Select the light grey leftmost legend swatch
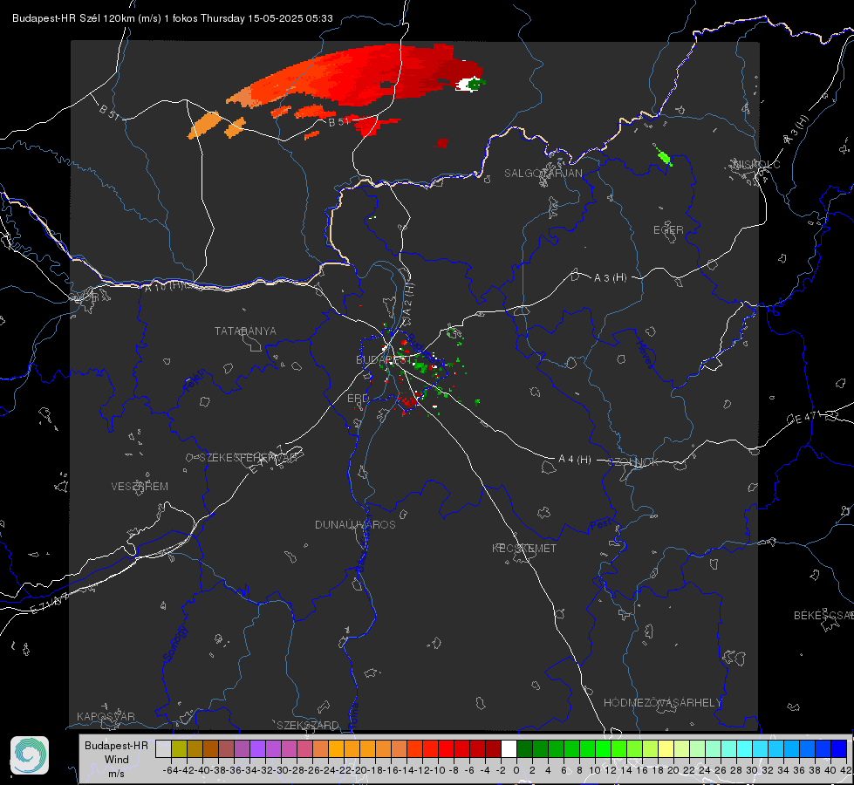854x785 pixels. coord(163,748)
